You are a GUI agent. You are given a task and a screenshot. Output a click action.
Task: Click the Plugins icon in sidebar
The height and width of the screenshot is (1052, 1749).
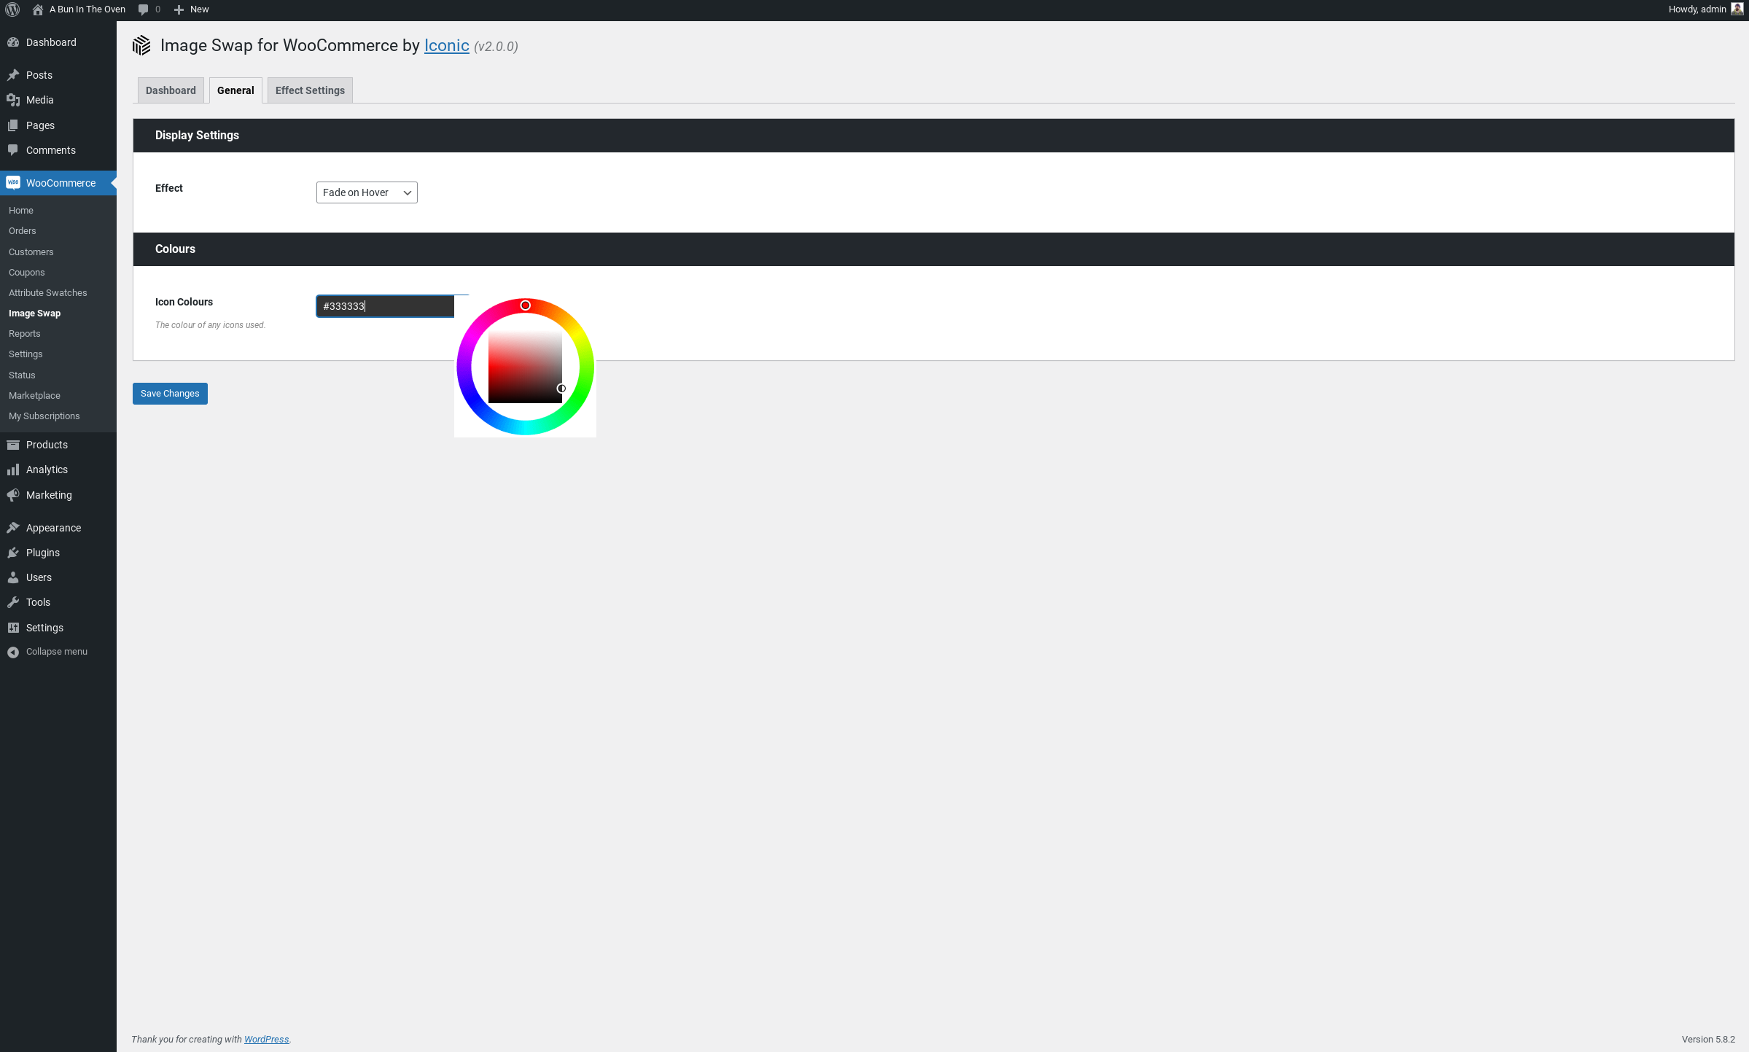click(x=13, y=553)
